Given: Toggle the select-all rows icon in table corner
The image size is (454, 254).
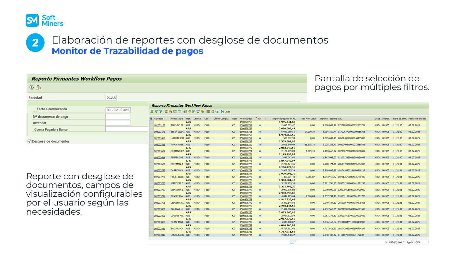Looking at the screenshot, I should point(151,119).
